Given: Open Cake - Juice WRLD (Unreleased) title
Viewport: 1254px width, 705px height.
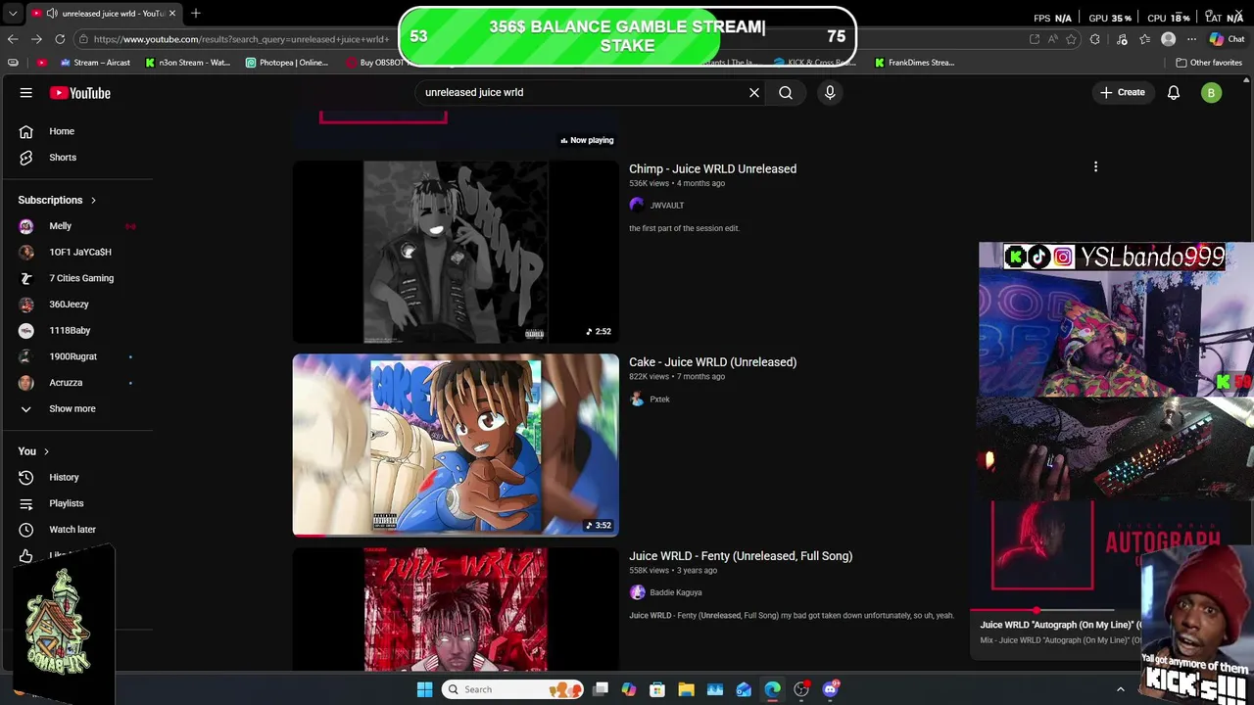Looking at the screenshot, I should click(x=712, y=362).
